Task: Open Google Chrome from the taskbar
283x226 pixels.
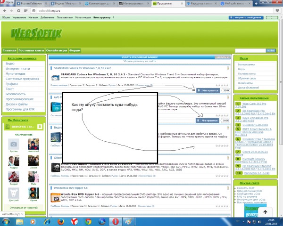Action: (88, 221)
